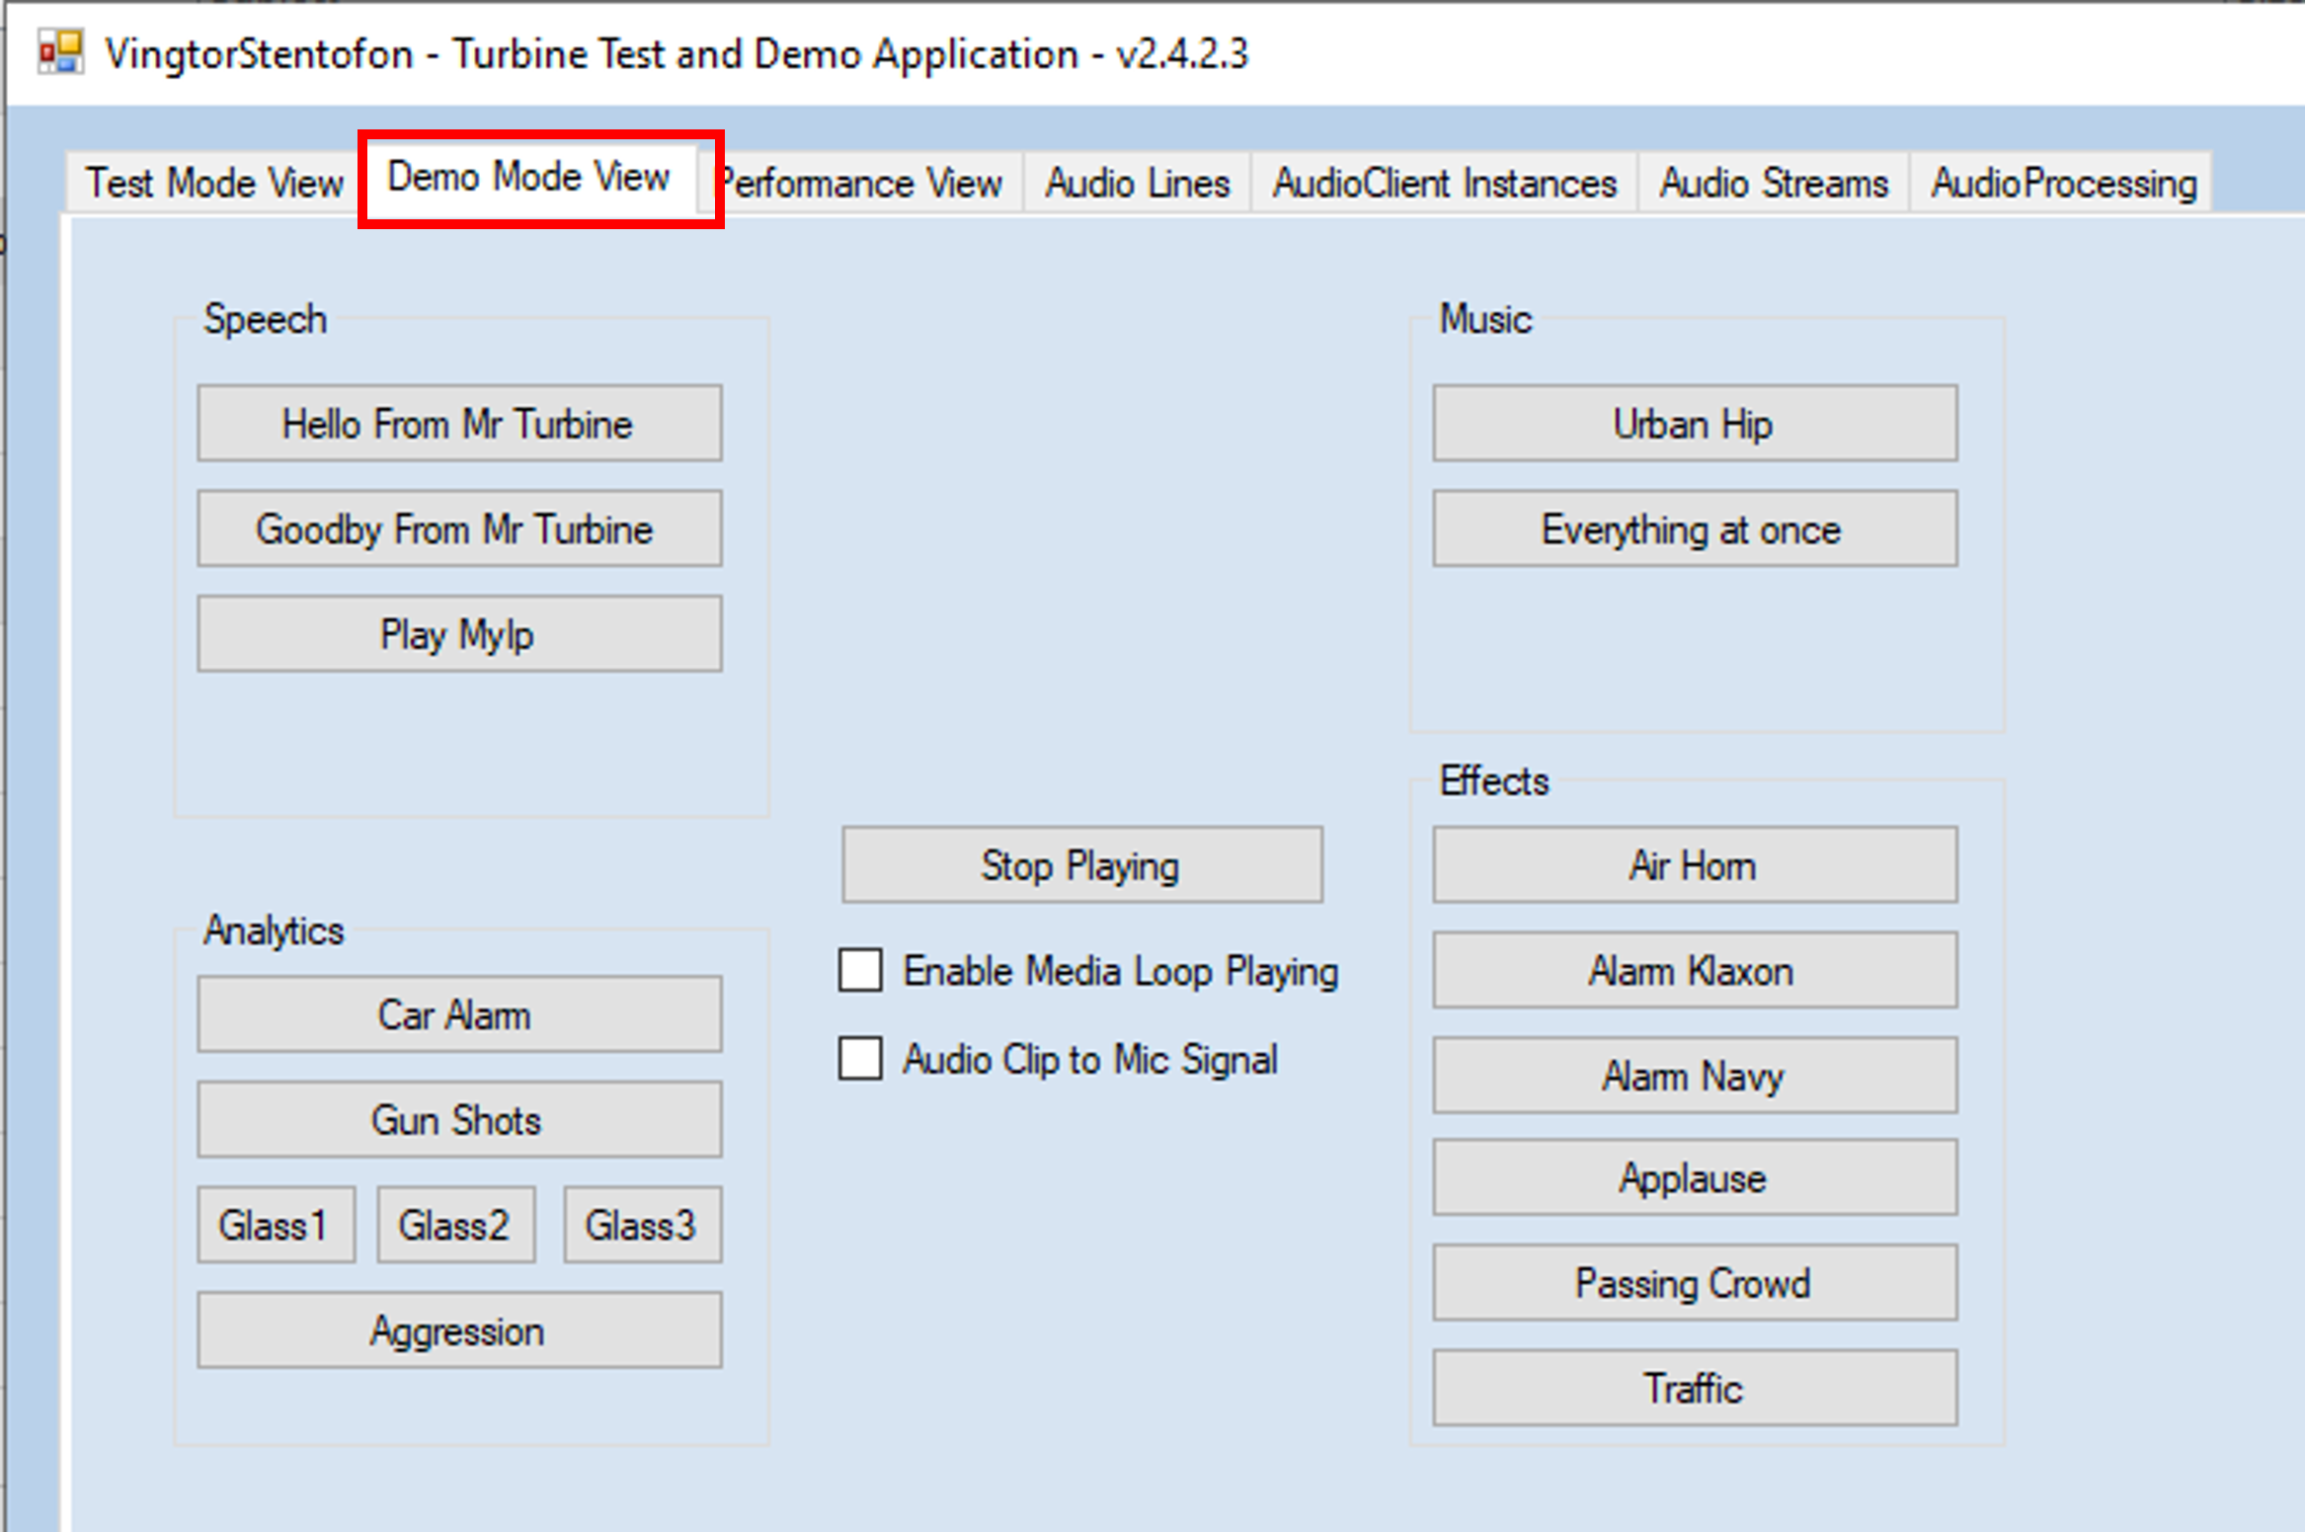This screenshot has width=2305, height=1532.
Task: Open the Audio Streams tab
Action: pos(1773,183)
